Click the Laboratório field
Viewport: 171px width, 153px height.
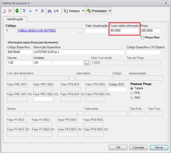coord(93,78)
